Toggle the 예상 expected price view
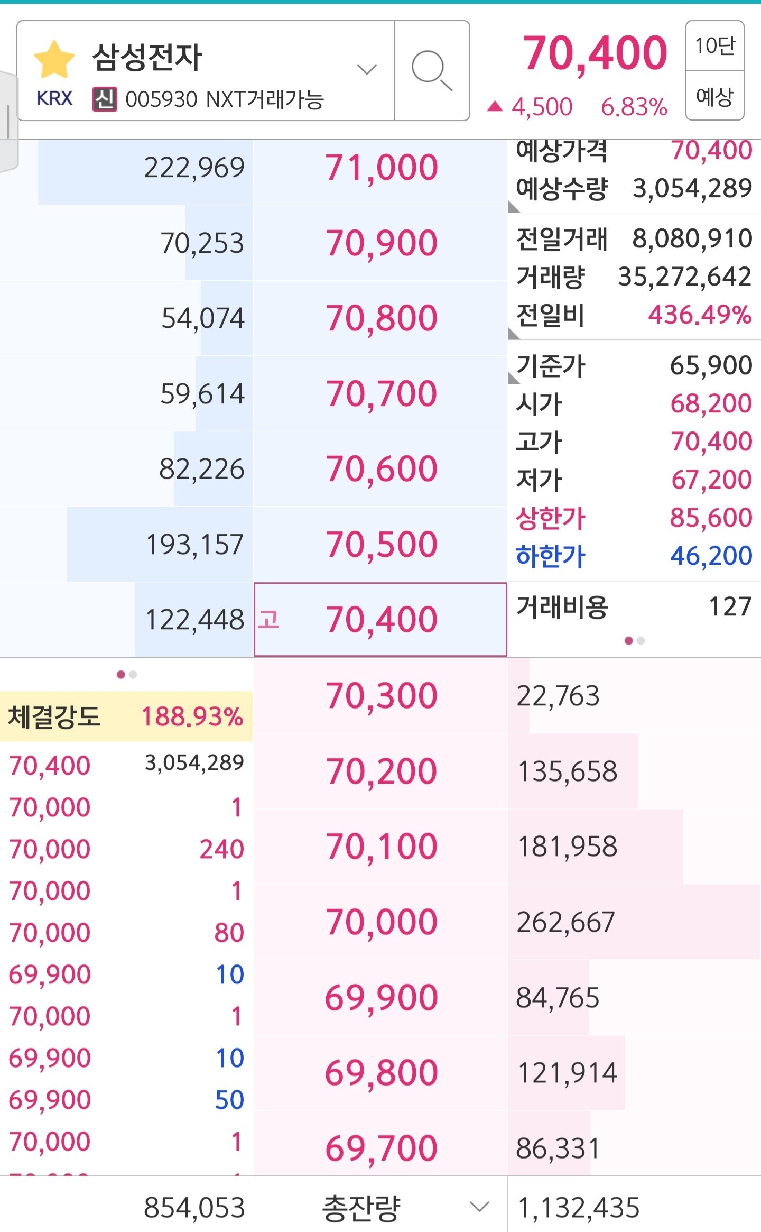The image size is (761, 1232). [x=714, y=96]
